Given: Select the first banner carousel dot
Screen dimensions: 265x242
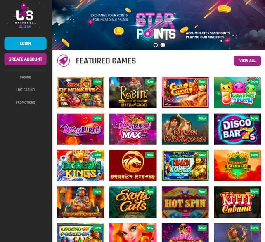Looking at the screenshot, I should click(x=156, y=45).
